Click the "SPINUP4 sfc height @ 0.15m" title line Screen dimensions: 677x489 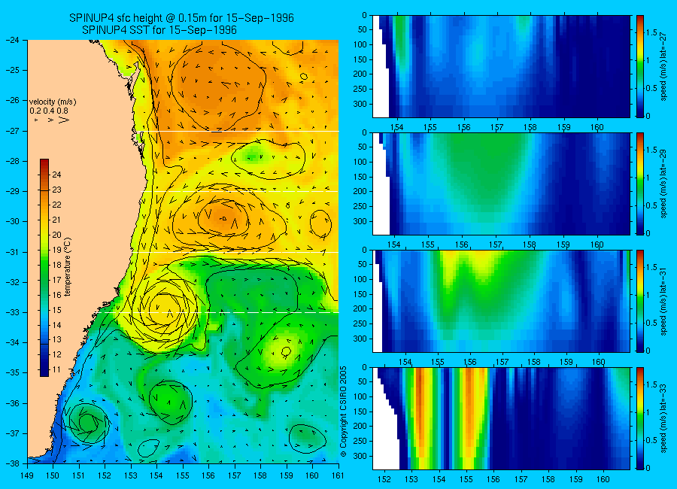pyautogui.click(x=182, y=18)
